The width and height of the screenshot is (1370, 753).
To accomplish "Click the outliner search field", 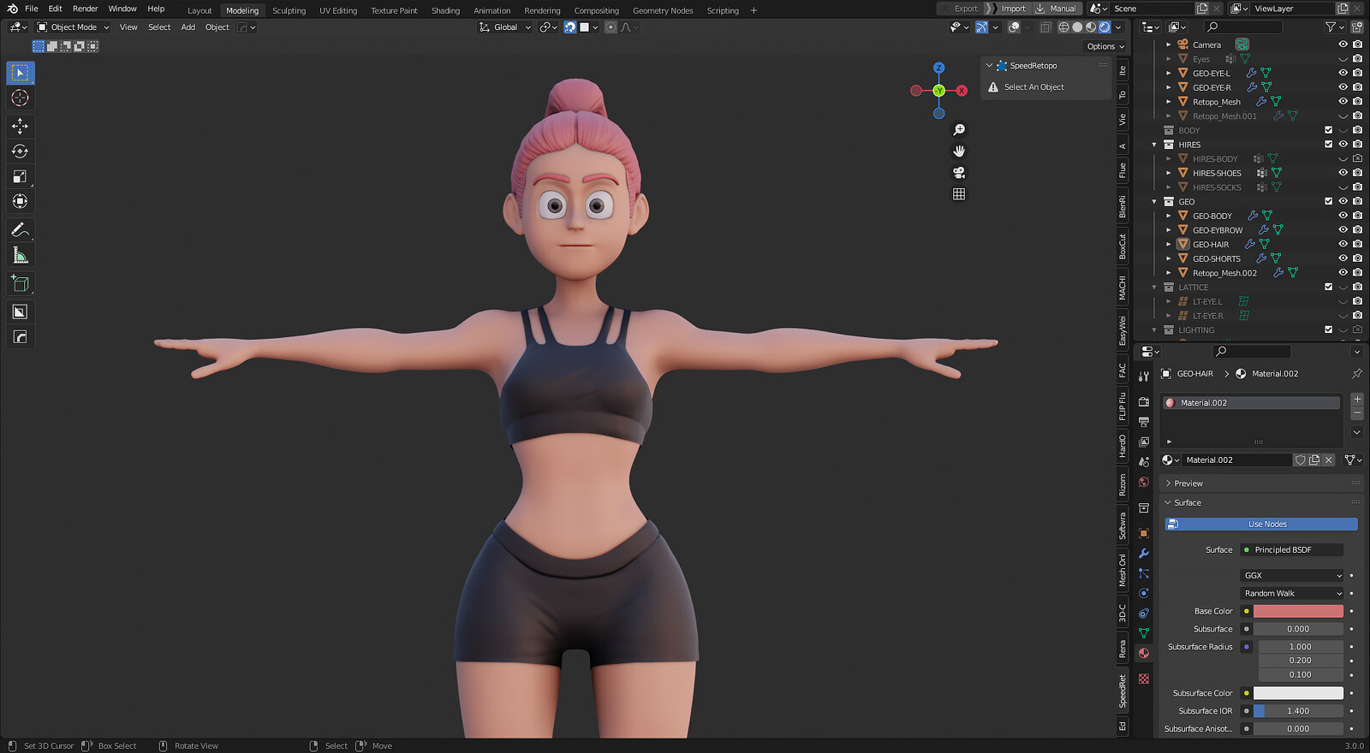I will tap(1243, 27).
